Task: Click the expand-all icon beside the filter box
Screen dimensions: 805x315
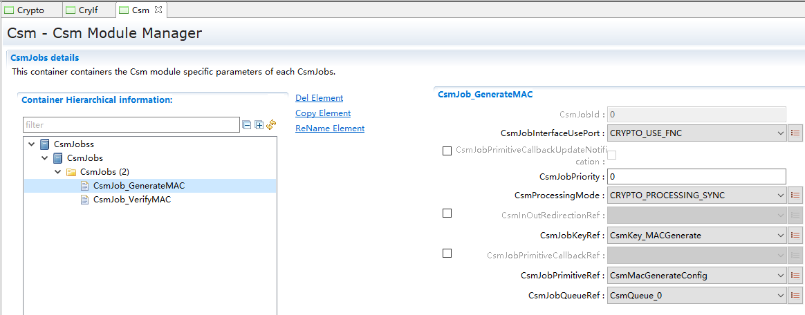Action: click(x=259, y=125)
